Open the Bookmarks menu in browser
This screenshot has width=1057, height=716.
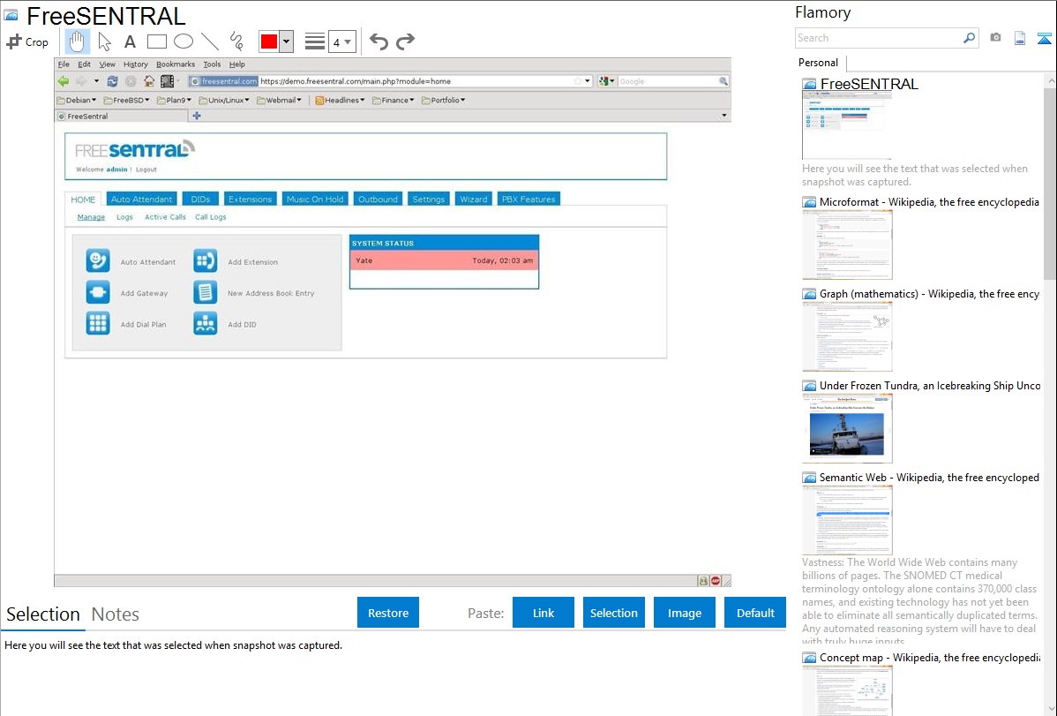point(176,64)
